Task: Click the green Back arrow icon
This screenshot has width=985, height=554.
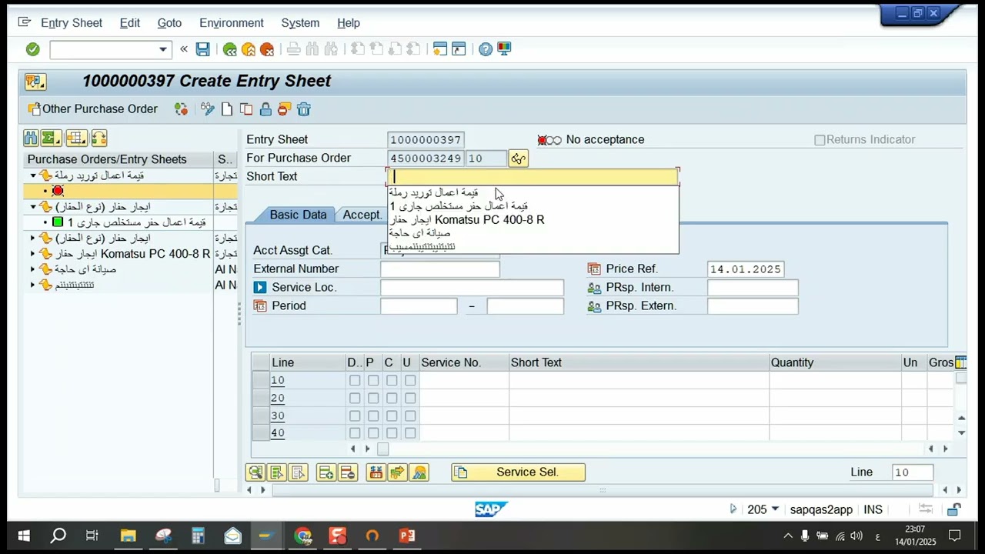Action: (x=229, y=49)
